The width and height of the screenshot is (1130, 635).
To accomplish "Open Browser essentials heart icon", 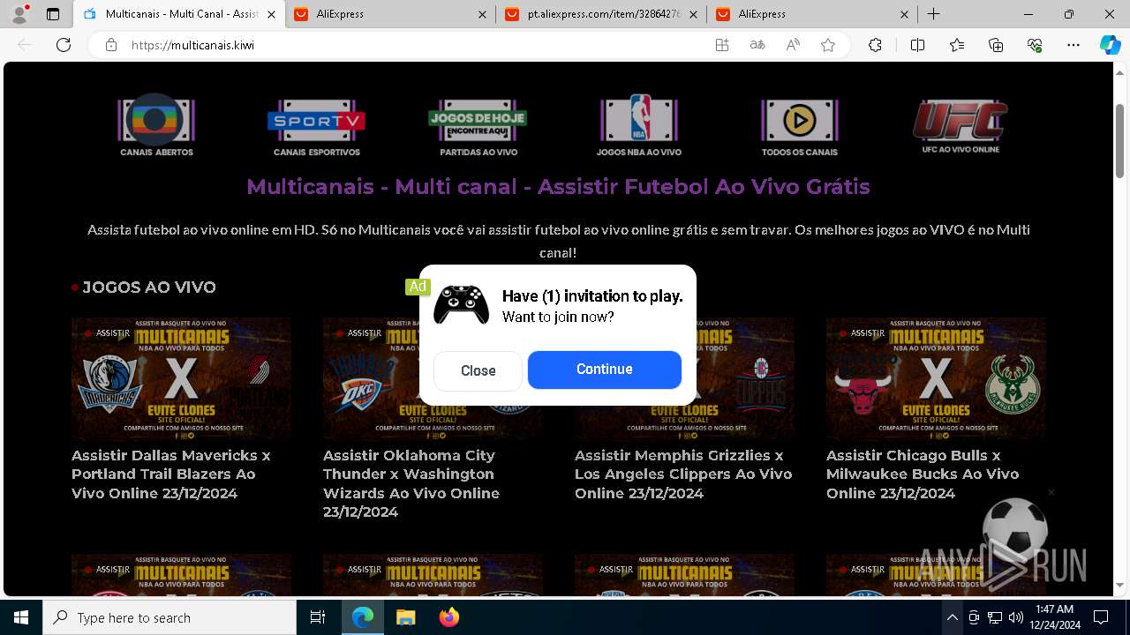I will point(1035,45).
